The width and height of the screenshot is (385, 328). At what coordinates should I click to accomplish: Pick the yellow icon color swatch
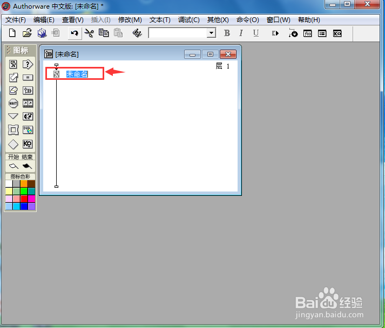[x=9, y=191]
